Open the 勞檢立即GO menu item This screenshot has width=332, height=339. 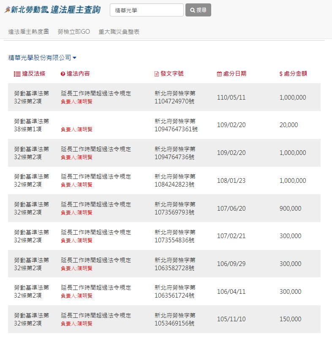point(74,32)
